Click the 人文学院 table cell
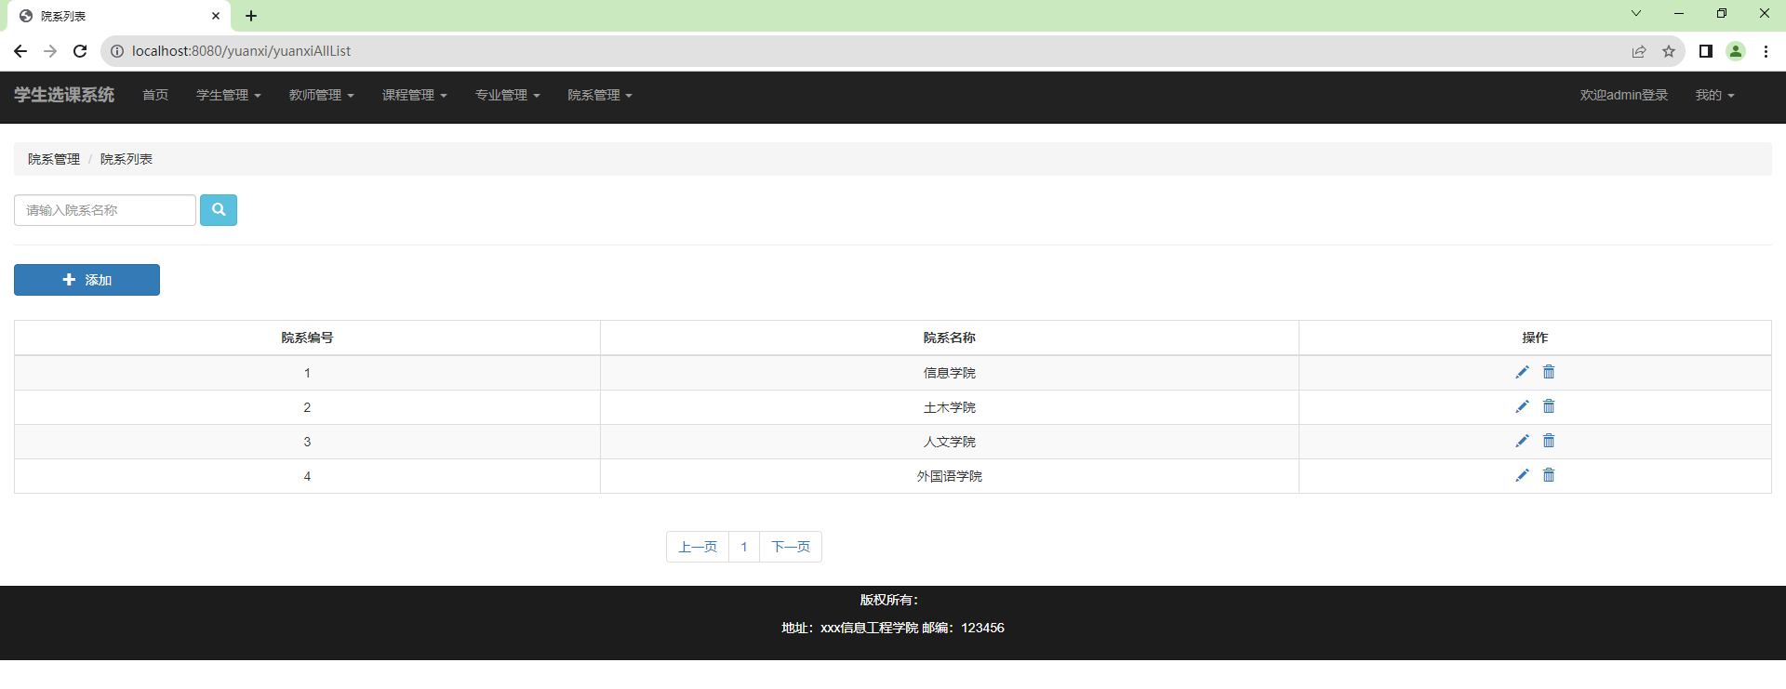Screen dimensions: 1786x689 pos(950,442)
